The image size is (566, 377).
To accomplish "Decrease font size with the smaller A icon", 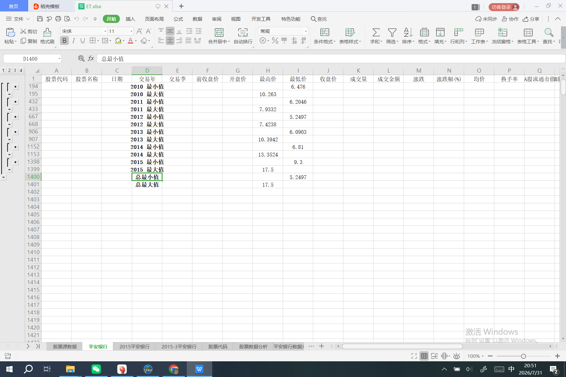I will pyautogui.click(x=149, y=31).
